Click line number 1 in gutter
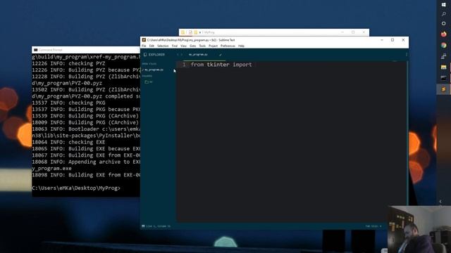451x253 pixels. coord(184,65)
